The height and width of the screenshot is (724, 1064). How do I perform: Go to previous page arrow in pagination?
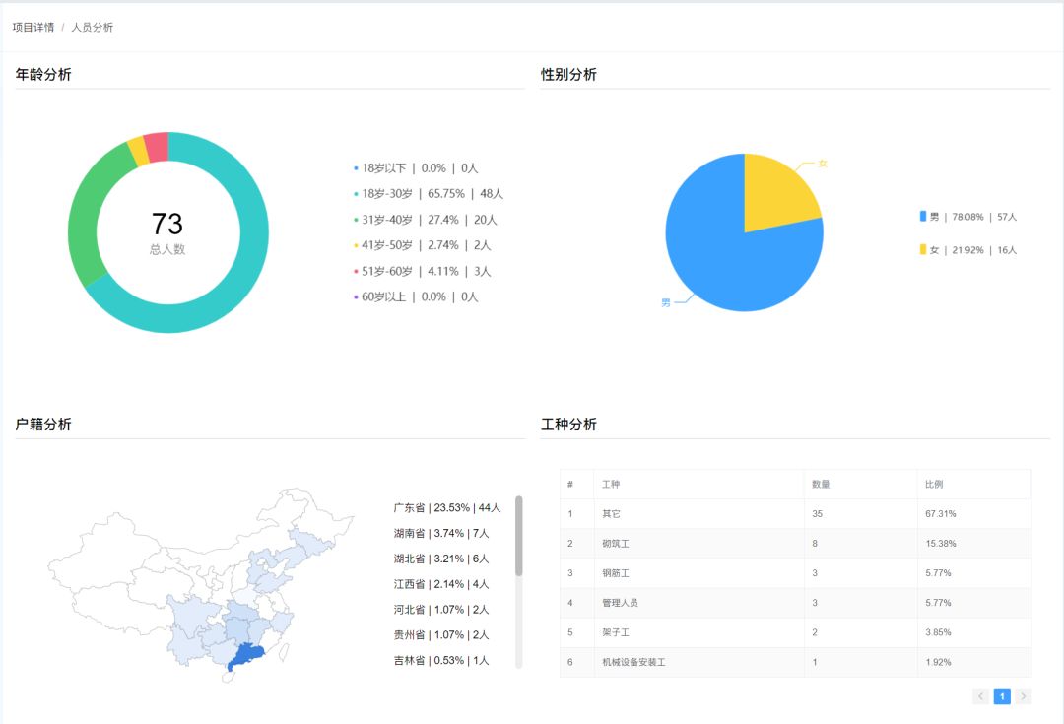click(x=980, y=696)
